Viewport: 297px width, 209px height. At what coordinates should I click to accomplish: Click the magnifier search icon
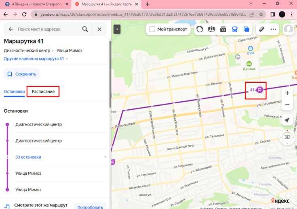(x=85, y=29)
